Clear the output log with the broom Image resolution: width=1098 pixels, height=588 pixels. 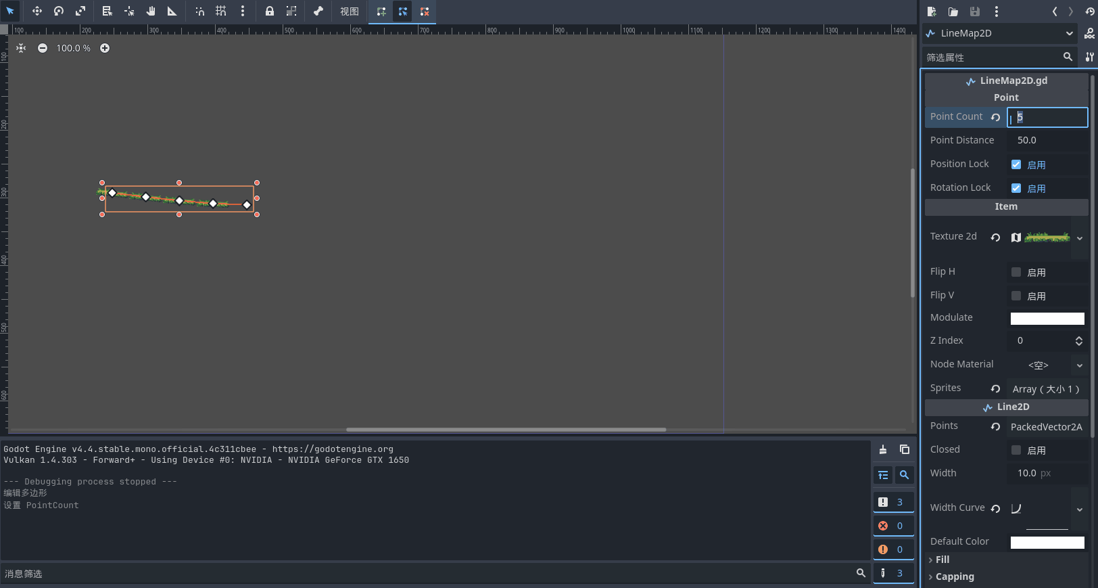pyautogui.click(x=883, y=449)
